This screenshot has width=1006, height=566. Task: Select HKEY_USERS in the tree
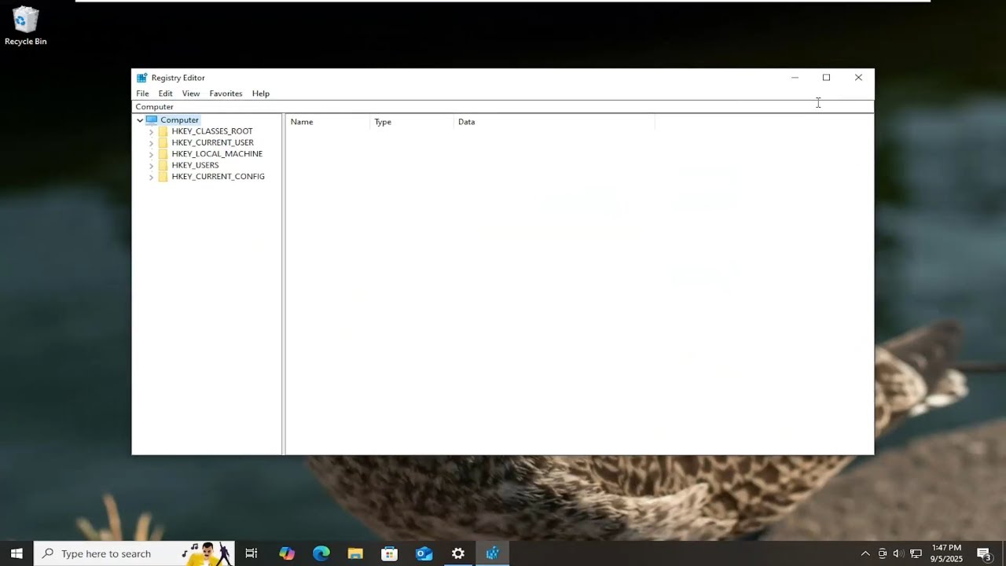point(195,165)
